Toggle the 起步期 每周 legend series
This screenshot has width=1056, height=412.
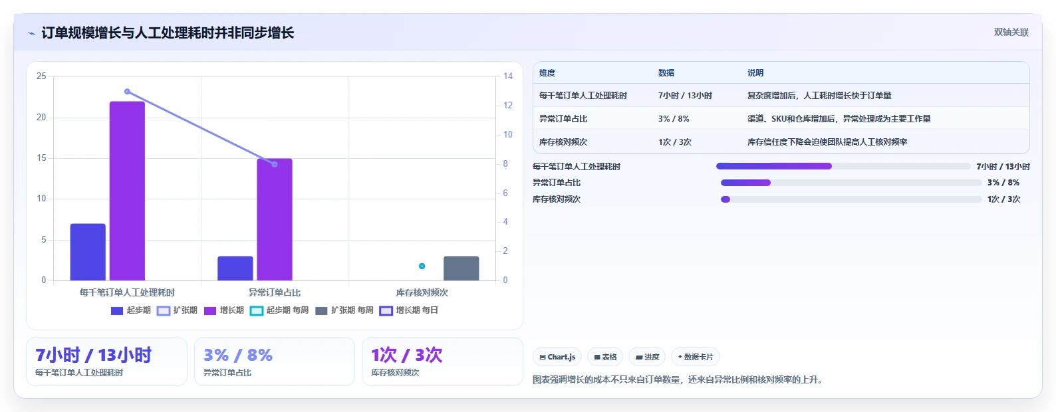(279, 310)
